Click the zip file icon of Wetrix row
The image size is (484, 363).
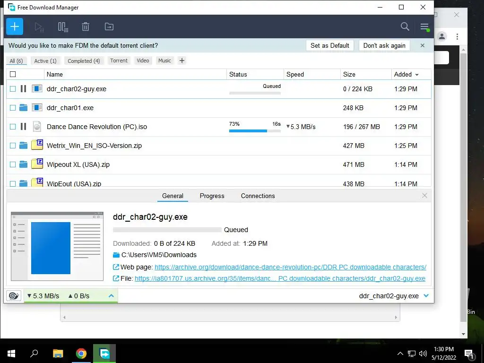pyautogui.click(x=37, y=145)
